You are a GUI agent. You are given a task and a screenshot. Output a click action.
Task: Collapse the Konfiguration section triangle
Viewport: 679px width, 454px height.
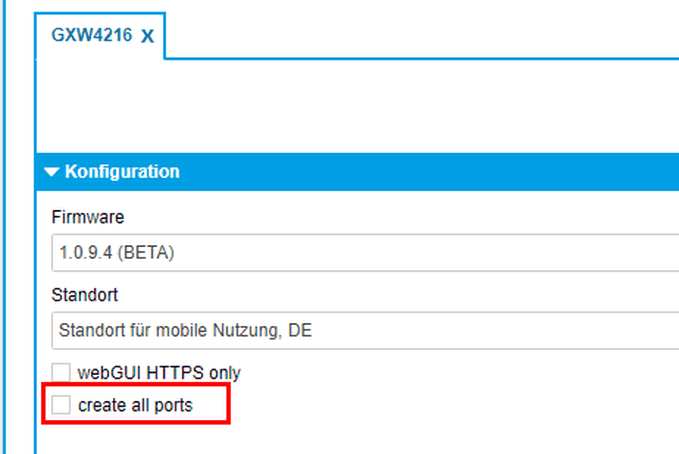[x=52, y=172]
